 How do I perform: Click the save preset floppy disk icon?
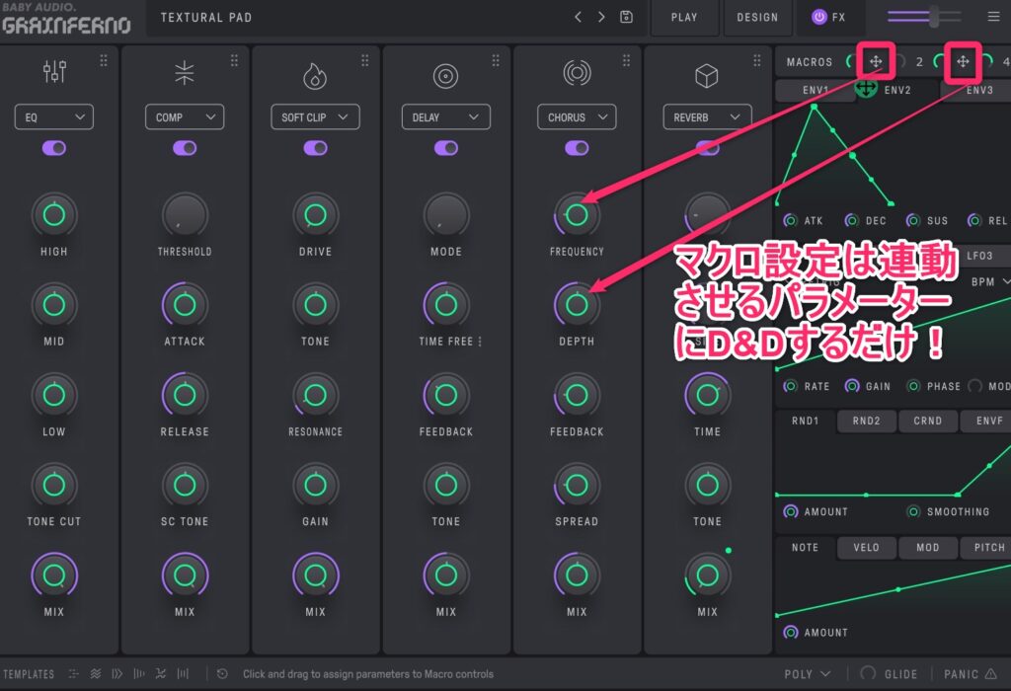[626, 17]
